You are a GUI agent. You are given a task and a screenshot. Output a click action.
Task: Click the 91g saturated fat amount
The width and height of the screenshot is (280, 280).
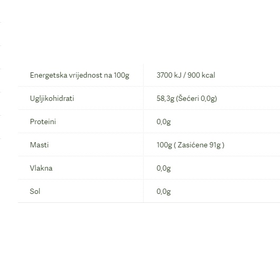click(x=215, y=145)
